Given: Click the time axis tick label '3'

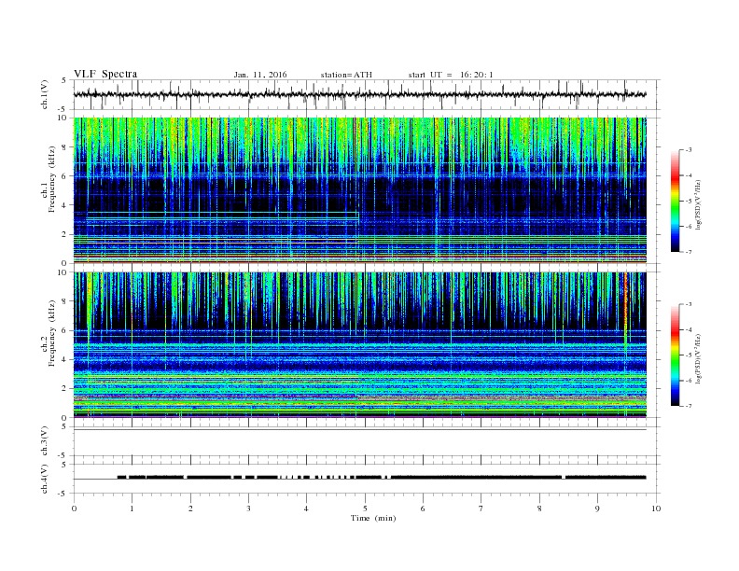Looking at the screenshot, I should [x=248, y=508].
